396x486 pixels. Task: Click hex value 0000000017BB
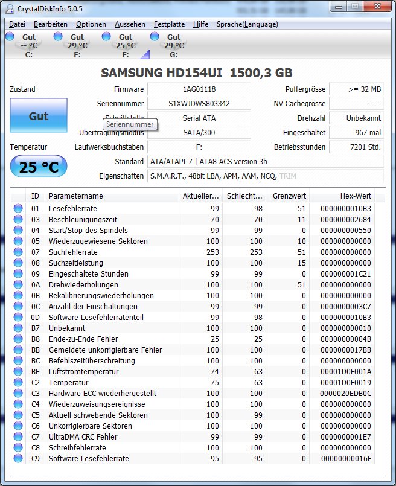(345, 350)
